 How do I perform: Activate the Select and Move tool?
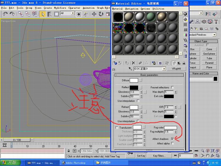click(x=94, y=14)
